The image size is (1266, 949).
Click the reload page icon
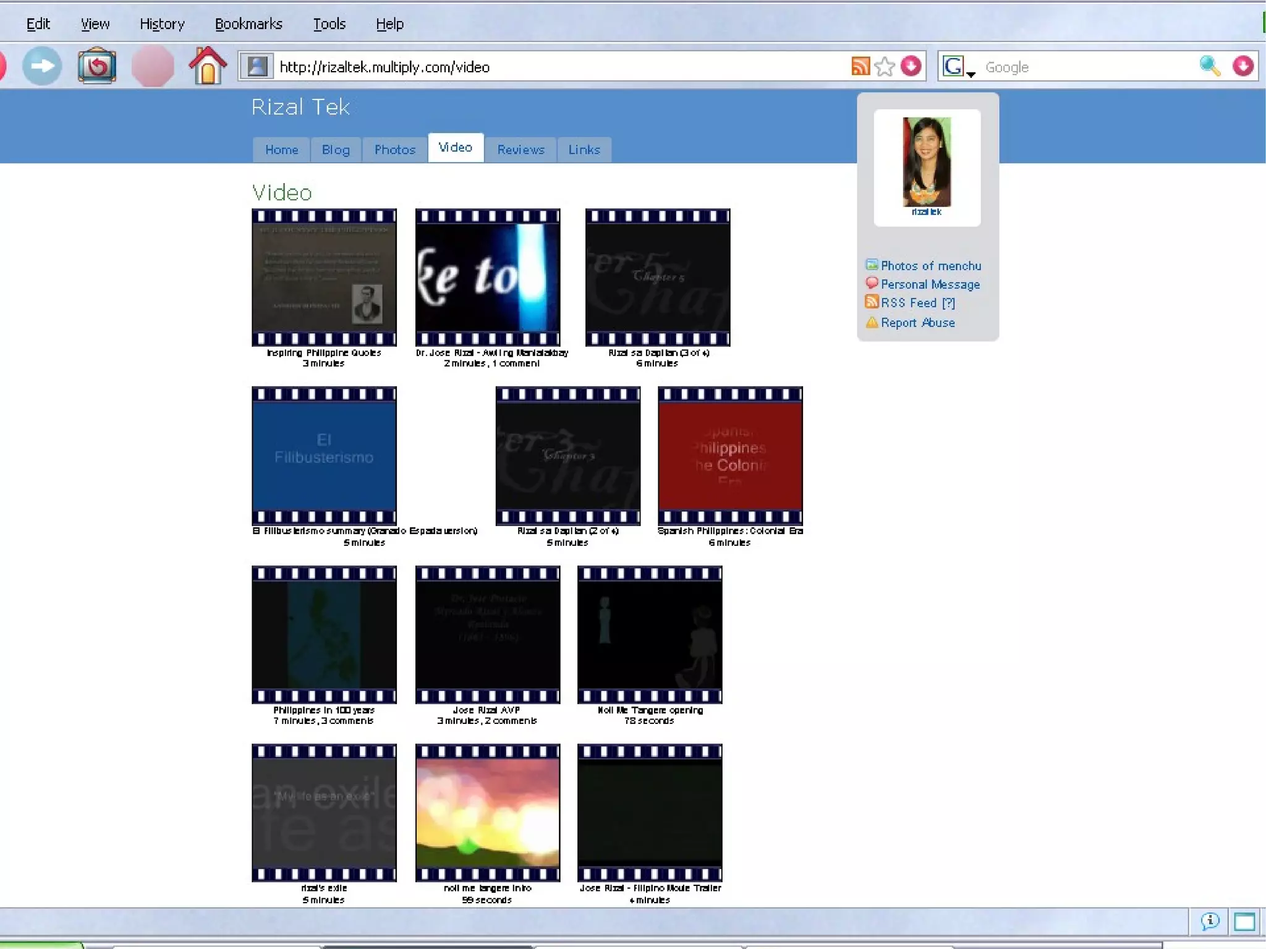tap(97, 66)
